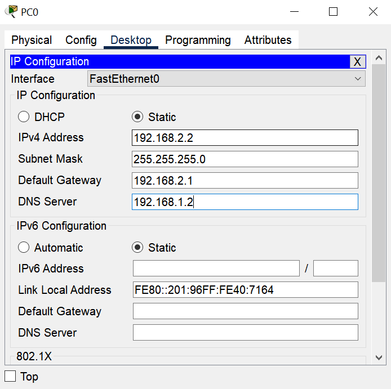Switch to the Config tab
Screen dimensions: 391x389
(81, 40)
